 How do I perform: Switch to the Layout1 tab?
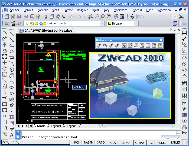[56, 126]
